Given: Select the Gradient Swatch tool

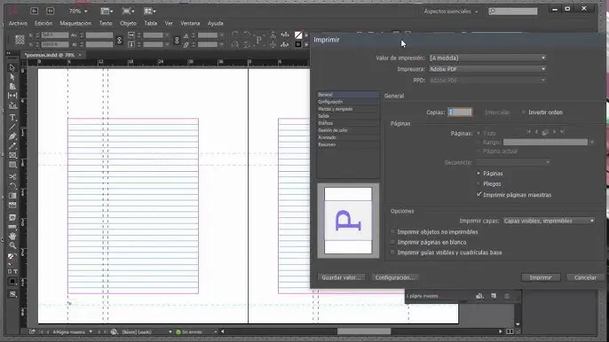Looking at the screenshot, I should [12, 196].
